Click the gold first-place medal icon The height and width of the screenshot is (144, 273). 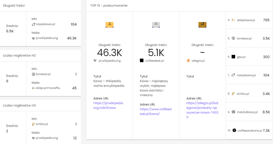coord(110,25)
